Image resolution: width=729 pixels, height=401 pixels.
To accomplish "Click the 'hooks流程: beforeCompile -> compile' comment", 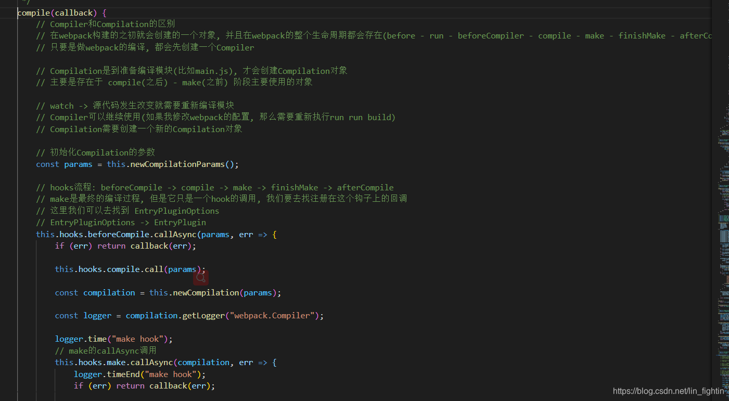I will (215, 187).
